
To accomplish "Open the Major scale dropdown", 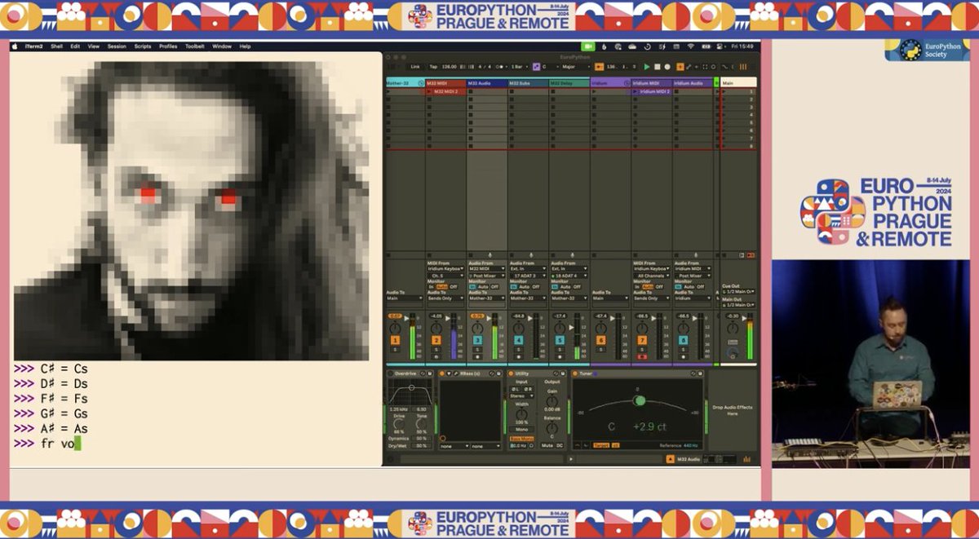I will coord(576,67).
